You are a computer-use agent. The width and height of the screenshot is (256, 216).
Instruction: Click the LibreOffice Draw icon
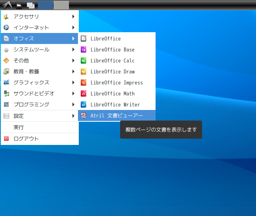83,71
